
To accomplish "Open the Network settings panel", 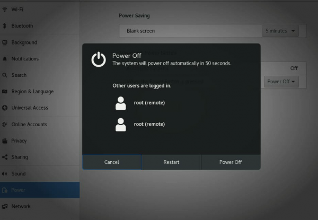I will pos(40,206).
